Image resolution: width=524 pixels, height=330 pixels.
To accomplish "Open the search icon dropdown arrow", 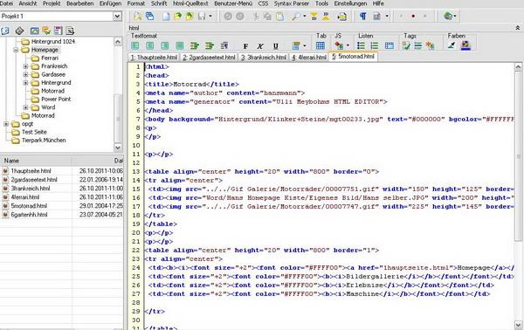I will click(x=305, y=16).
